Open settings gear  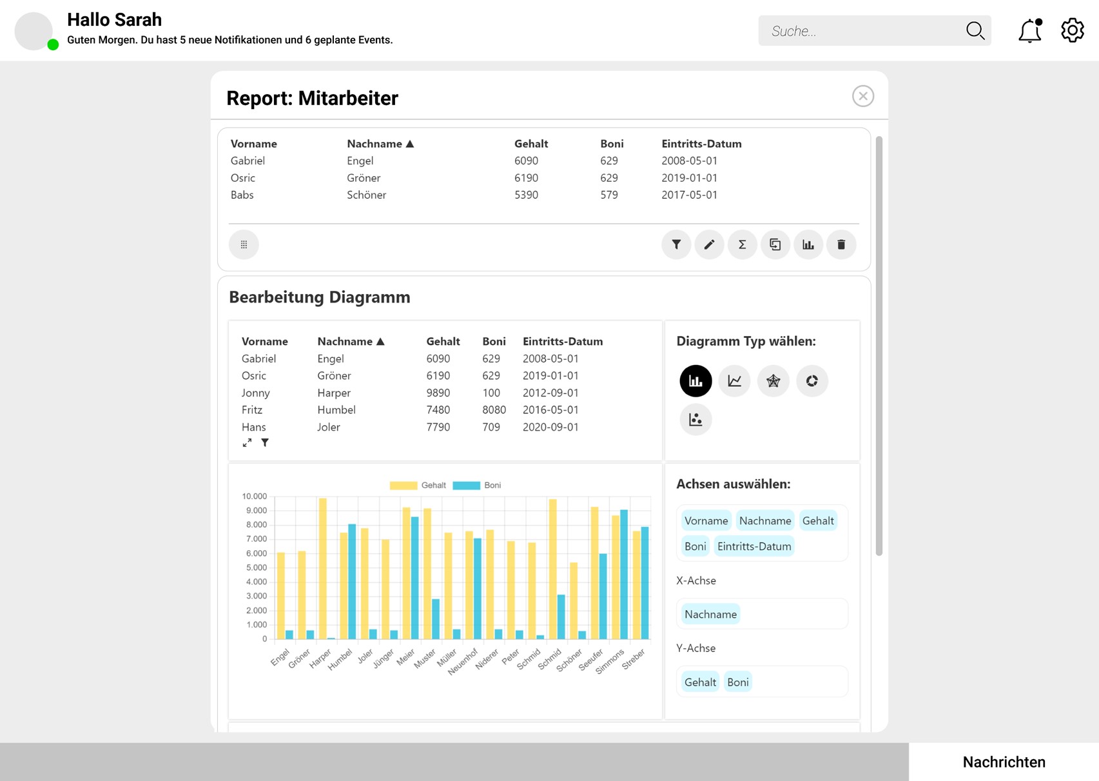1073,30
